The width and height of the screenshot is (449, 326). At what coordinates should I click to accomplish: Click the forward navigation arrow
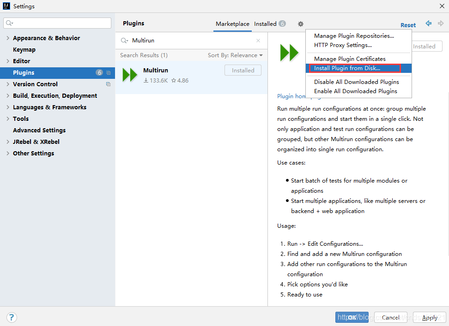pos(441,24)
